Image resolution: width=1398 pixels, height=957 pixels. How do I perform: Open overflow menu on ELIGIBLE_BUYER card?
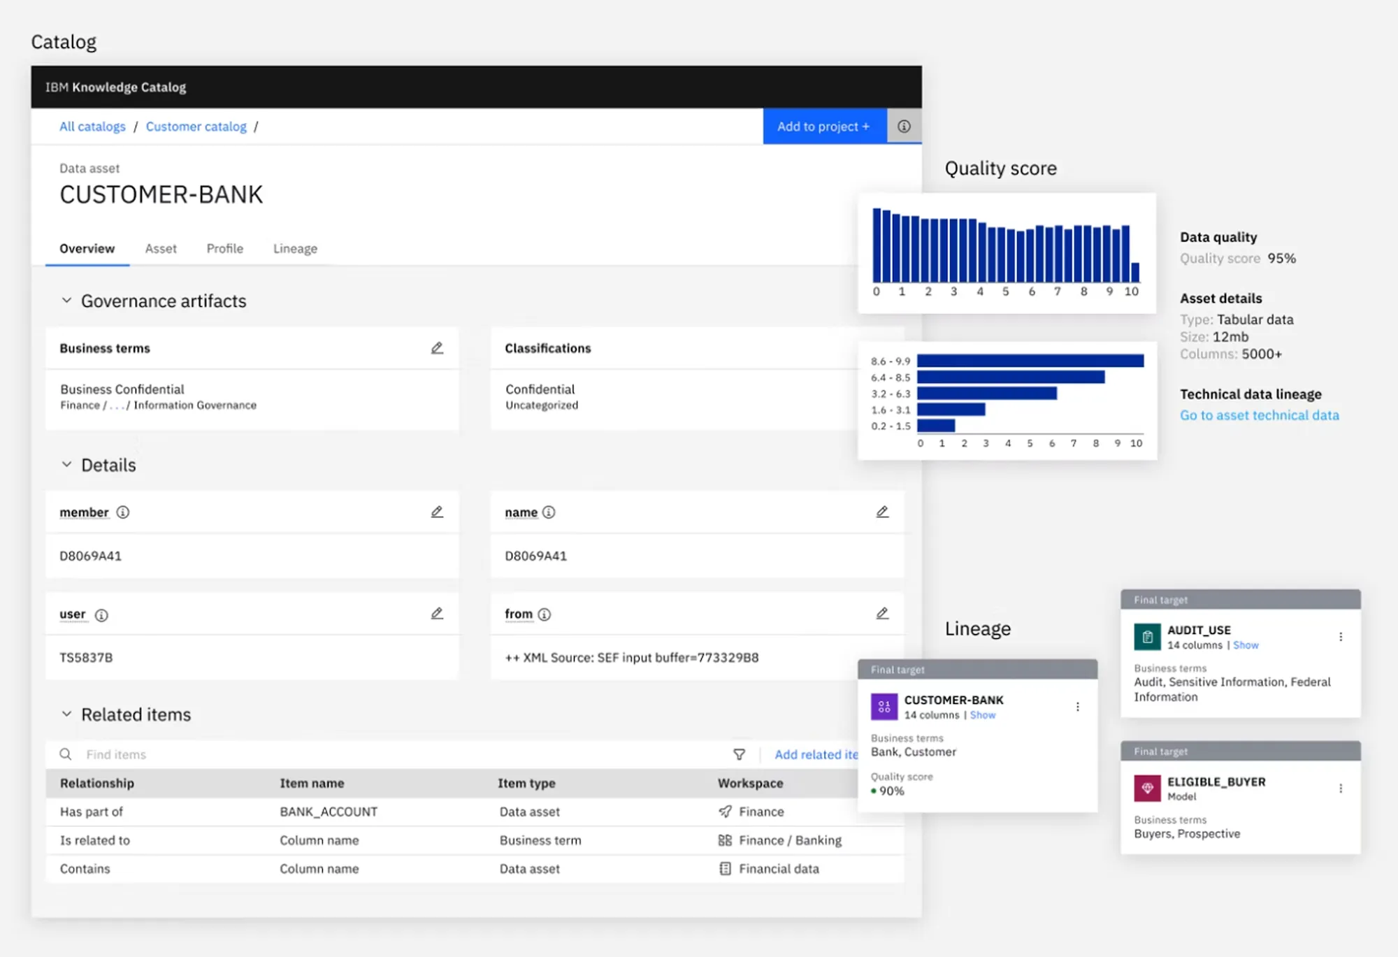pyautogui.click(x=1341, y=789)
